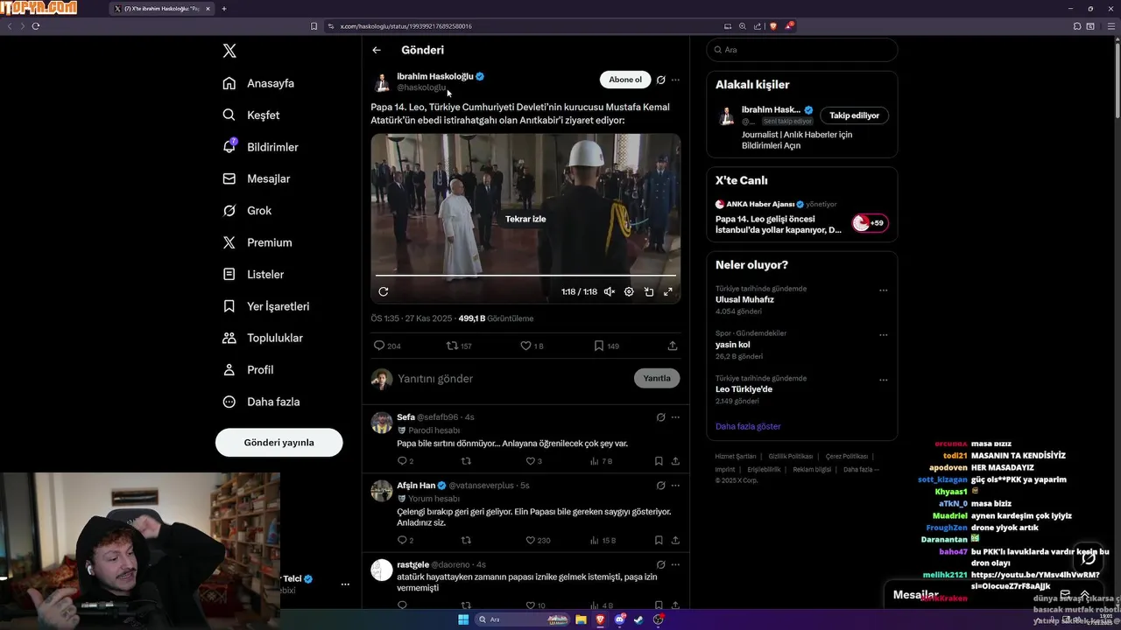The image size is (1121, 630).
Task: Open Grok icon on rastgele's reply
Action: click(661, 565)
